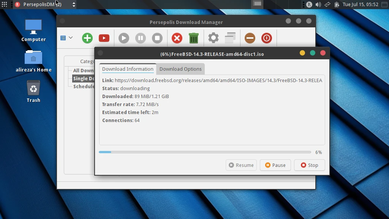Click the toolbar pause icon

(x=141, y=38)
